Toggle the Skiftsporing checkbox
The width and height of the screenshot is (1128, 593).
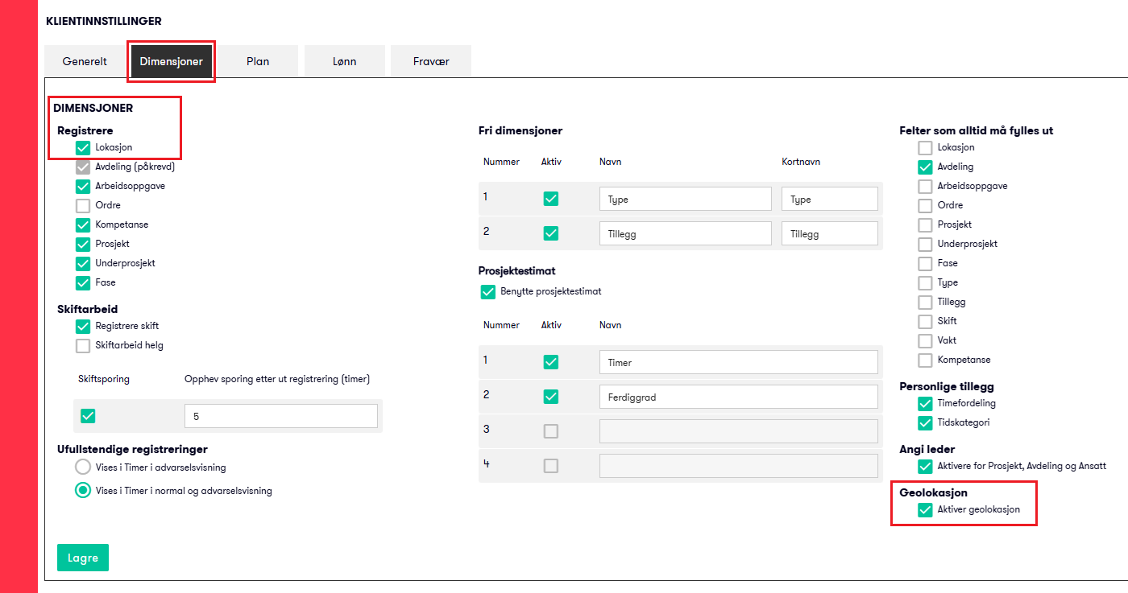(x=89, y=416)
